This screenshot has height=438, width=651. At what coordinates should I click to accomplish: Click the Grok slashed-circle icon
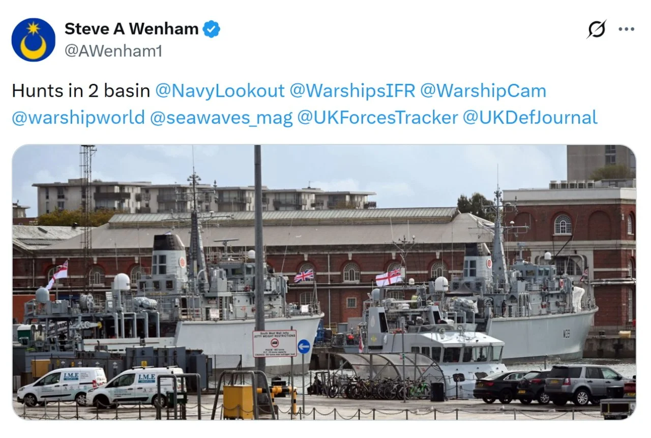(x=596, y=30)
